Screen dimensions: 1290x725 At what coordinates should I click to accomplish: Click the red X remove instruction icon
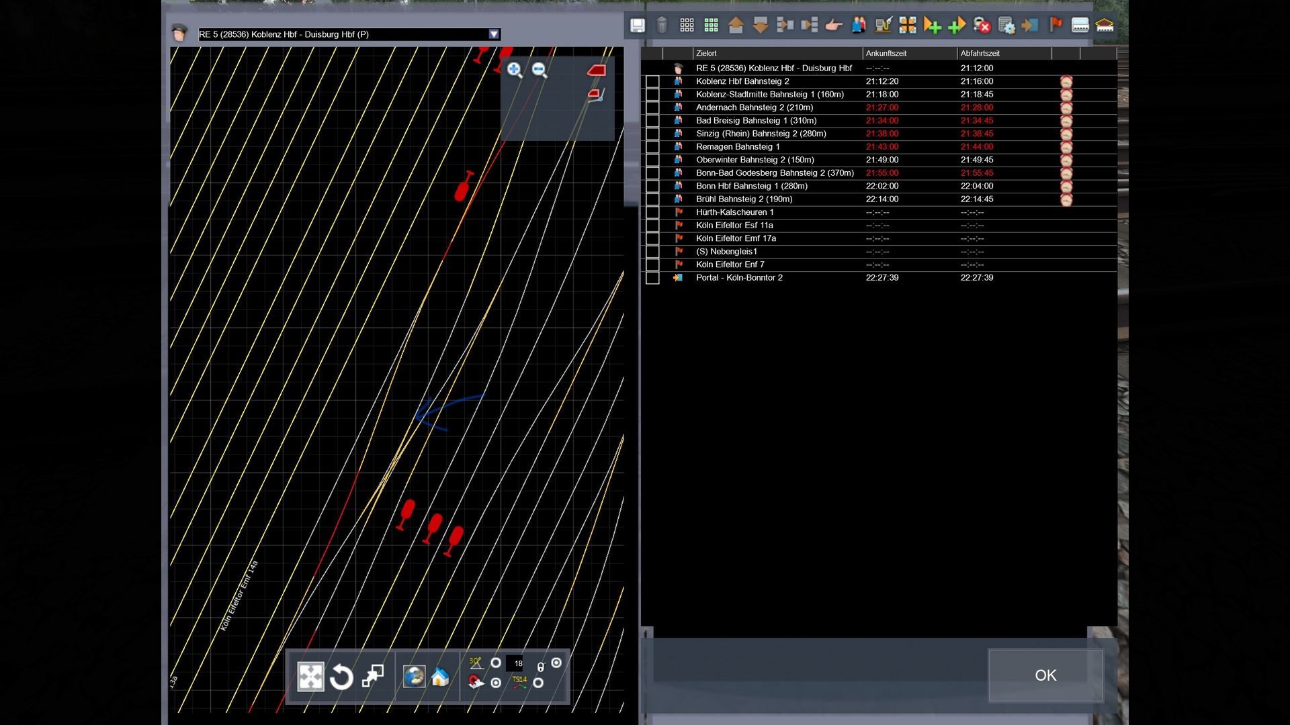click(982, 26)
